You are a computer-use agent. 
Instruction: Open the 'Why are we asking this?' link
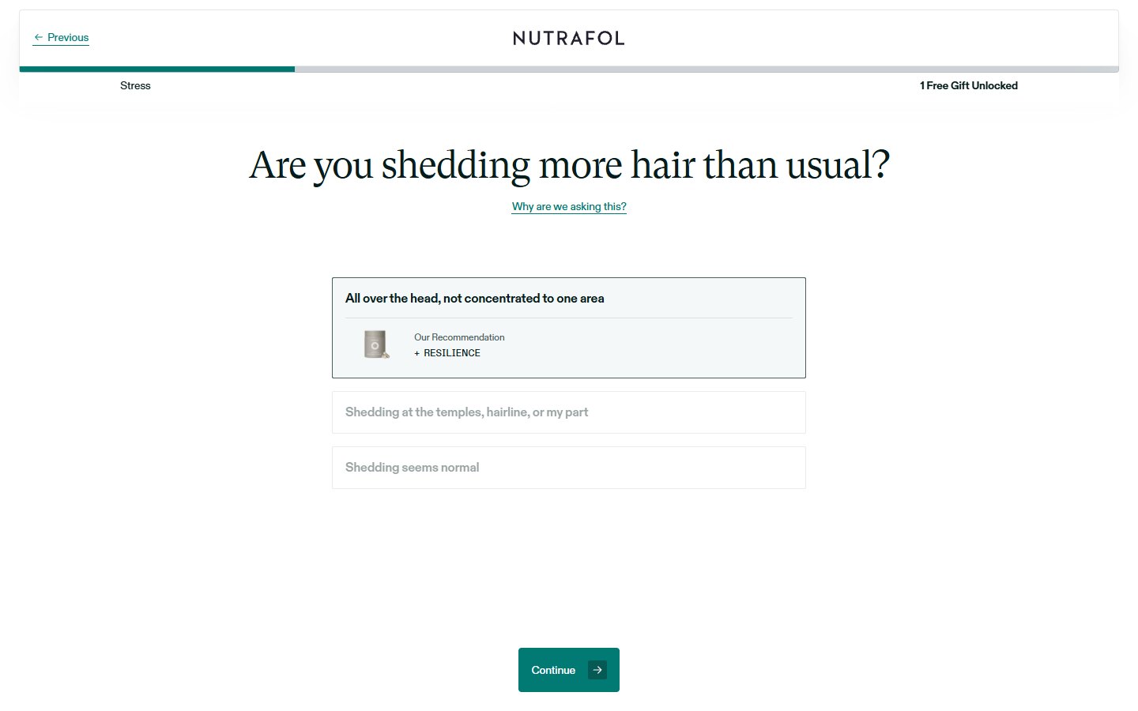pos(569,207)
